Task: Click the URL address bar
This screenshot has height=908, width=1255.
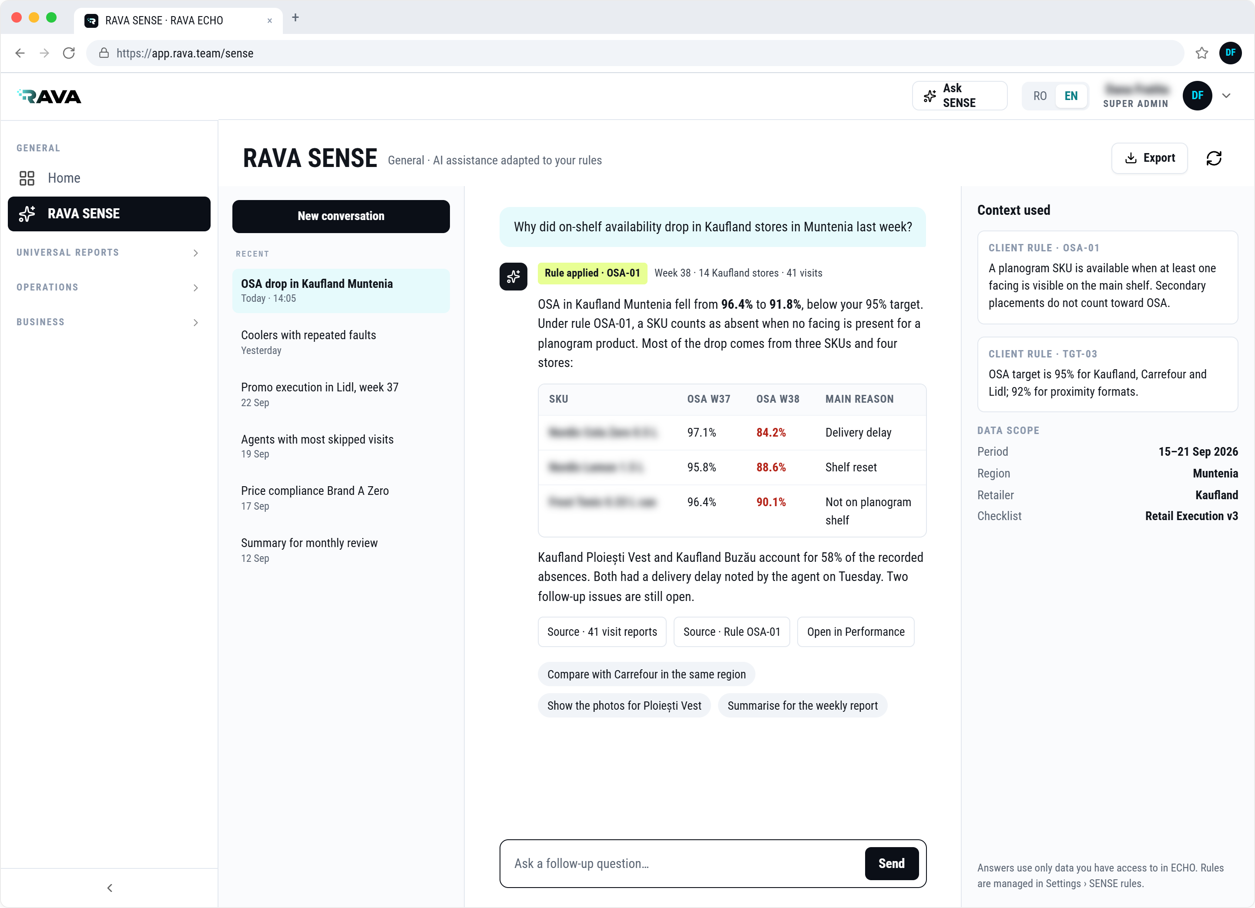Action: pos(635,53)
